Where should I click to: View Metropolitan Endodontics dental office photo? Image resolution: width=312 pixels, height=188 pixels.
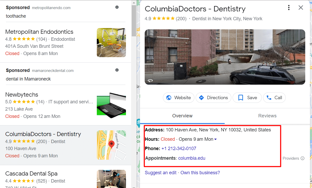pyautogui.click(x=111, y=43)
